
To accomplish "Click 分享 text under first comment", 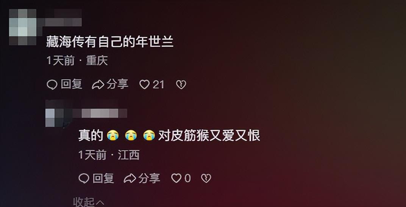I will pos(117,84).
